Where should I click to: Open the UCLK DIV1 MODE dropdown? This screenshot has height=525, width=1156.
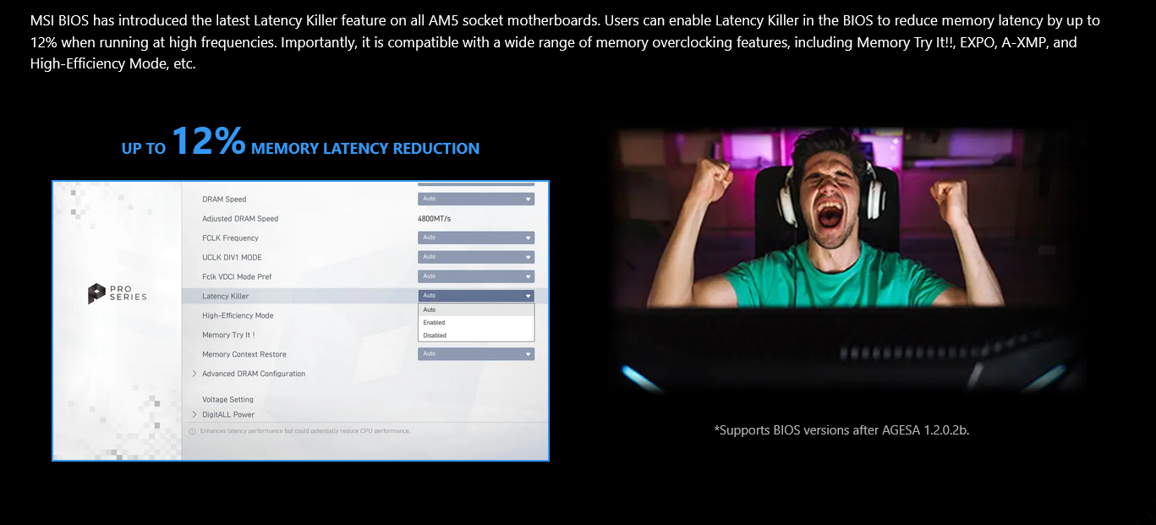pyautogui.click(x=476, y=257)
